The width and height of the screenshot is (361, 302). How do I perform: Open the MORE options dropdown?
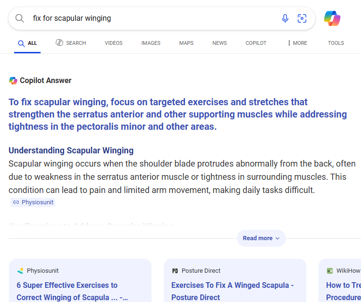click(x=297, y=43)
